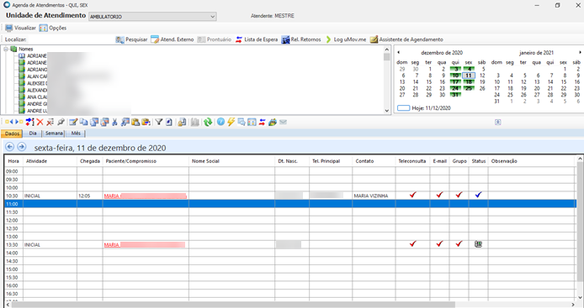The height and width of the screenshot is (308, 584).
Task: Select the highlighted 11:00 time slot row
Action: [290, 204]
